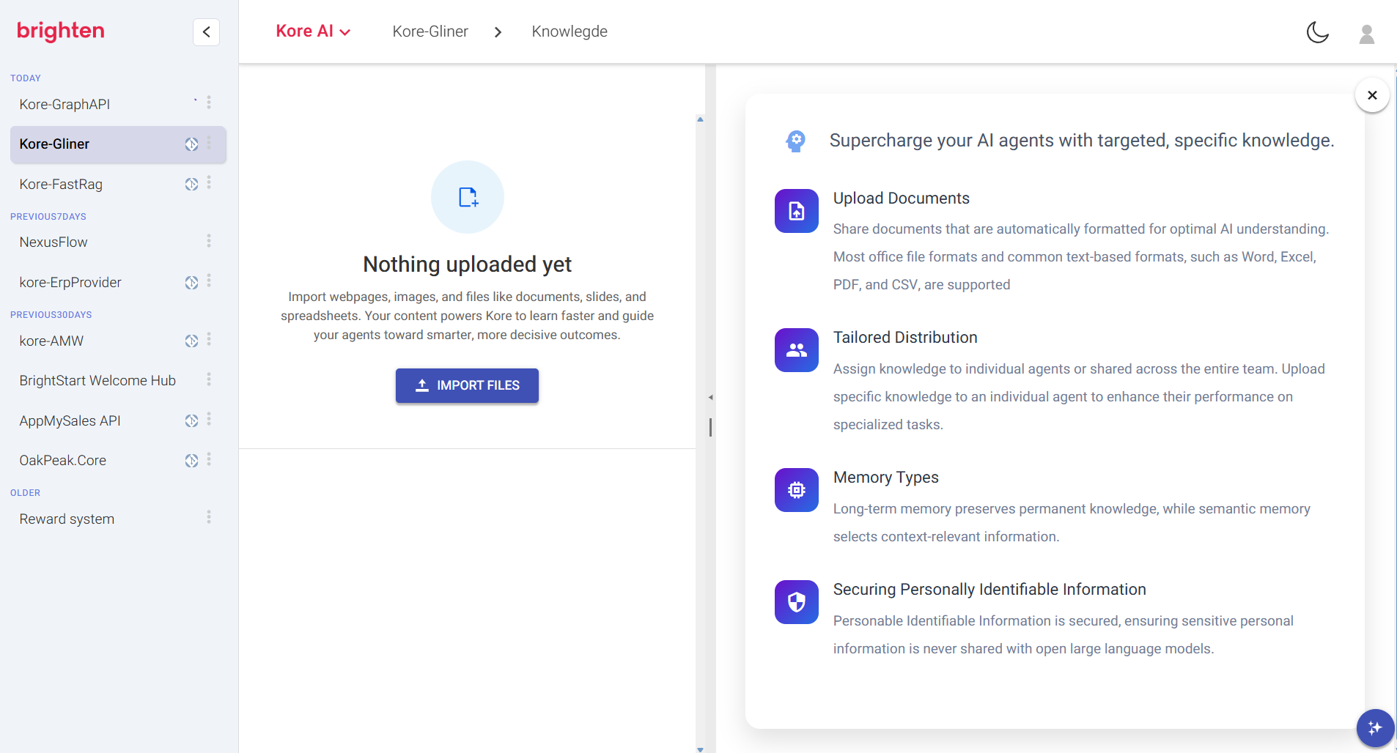Open more options for AppMySales API
The image size is (1397, 753).
point(209,419)
